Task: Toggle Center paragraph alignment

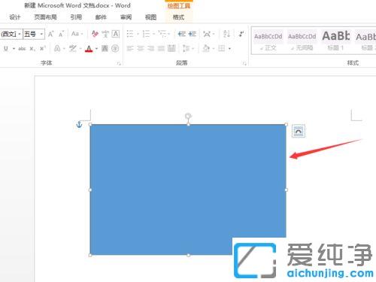Action: (x=141, y=48)
